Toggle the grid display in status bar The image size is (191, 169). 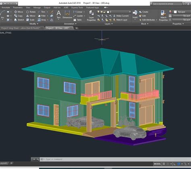tap(164, 164)
